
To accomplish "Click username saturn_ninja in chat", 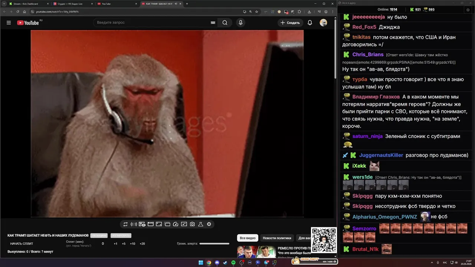I will click(x=367, y=136).
